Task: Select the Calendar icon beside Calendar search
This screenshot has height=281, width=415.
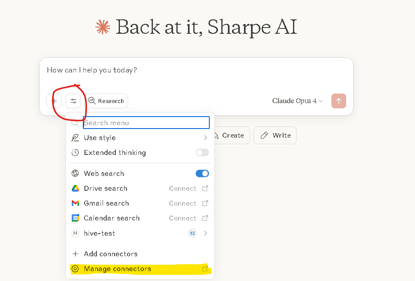Action: [x=75, y=218]
